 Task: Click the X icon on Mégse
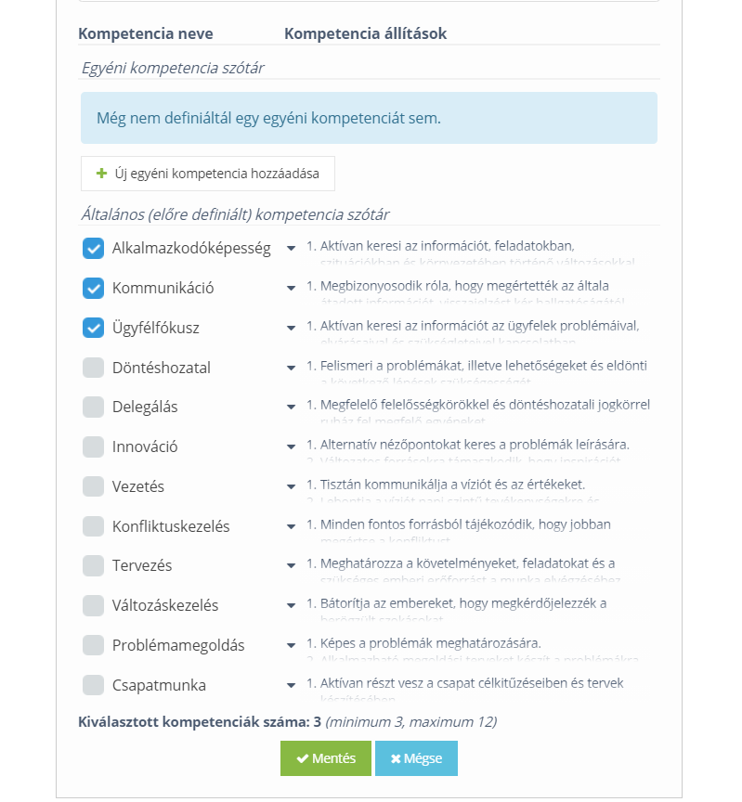pos(396,758)
